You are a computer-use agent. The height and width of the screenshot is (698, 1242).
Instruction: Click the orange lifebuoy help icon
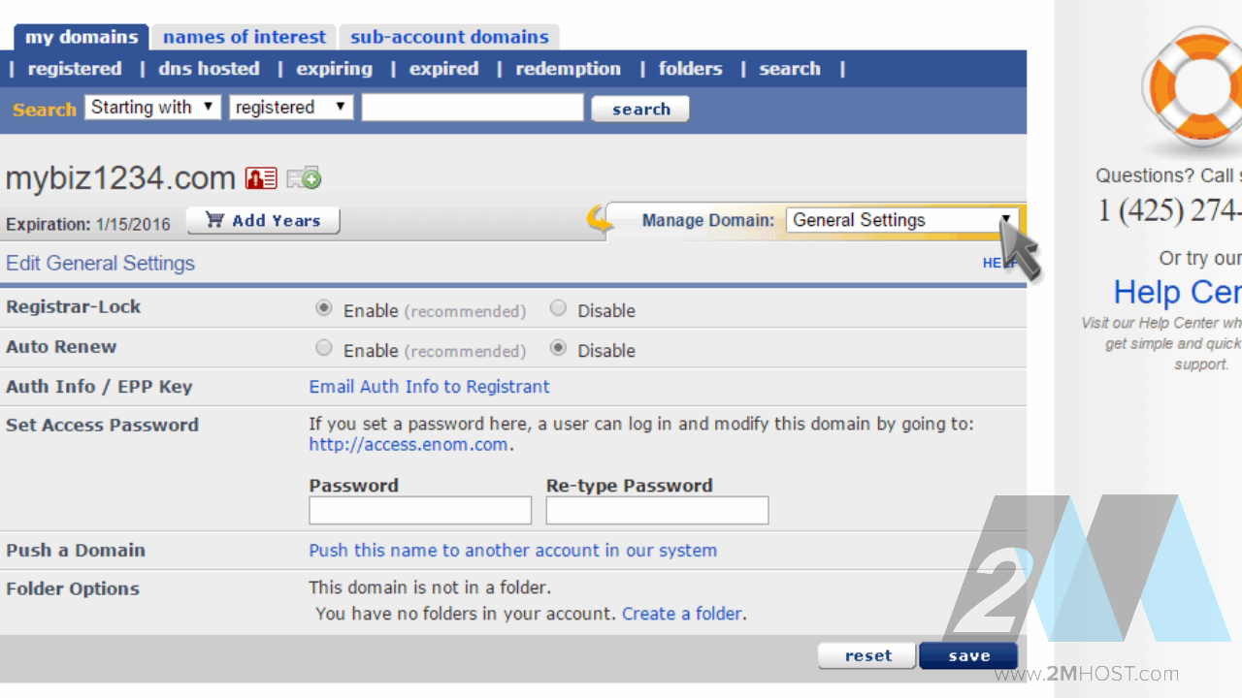(x=1195, y=87)
